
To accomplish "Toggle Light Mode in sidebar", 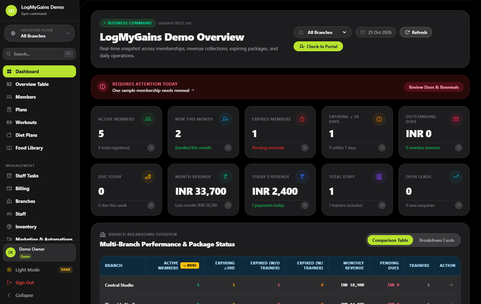I will coord(40,270).
